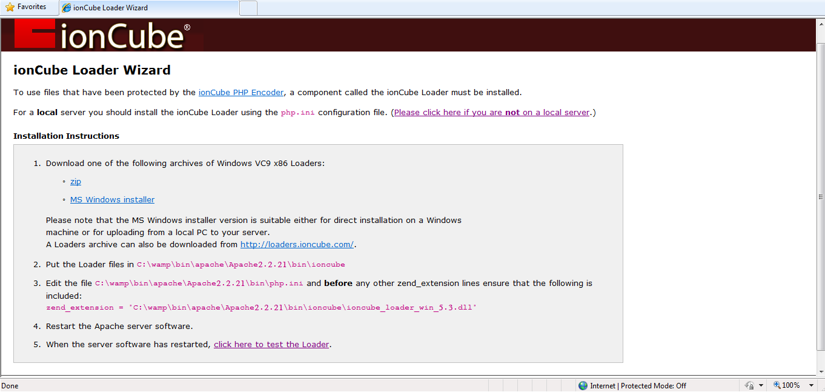
Task: Click the vertical scrollbar thumb
Action: click(821, 197)
